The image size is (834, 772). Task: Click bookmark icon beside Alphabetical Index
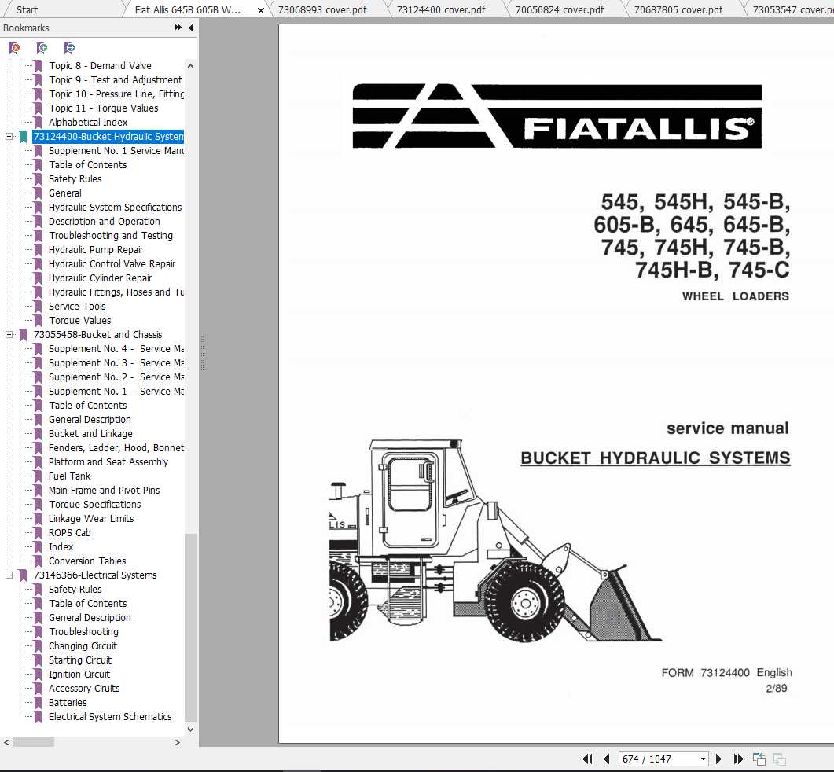pyautogui.click(x=38, y=123)
